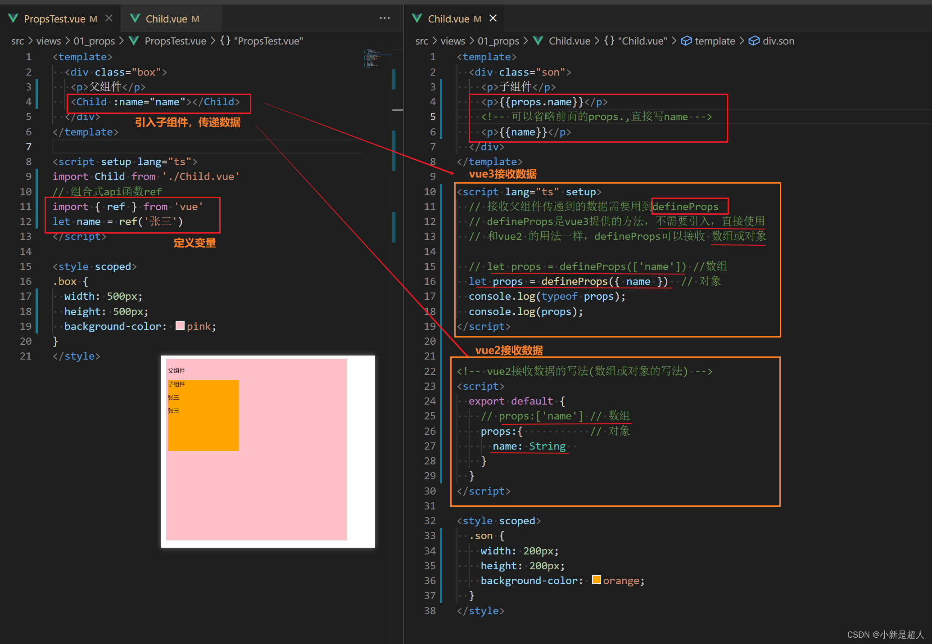
Task: Click '.son {' selector line
Action: point(487,536)
